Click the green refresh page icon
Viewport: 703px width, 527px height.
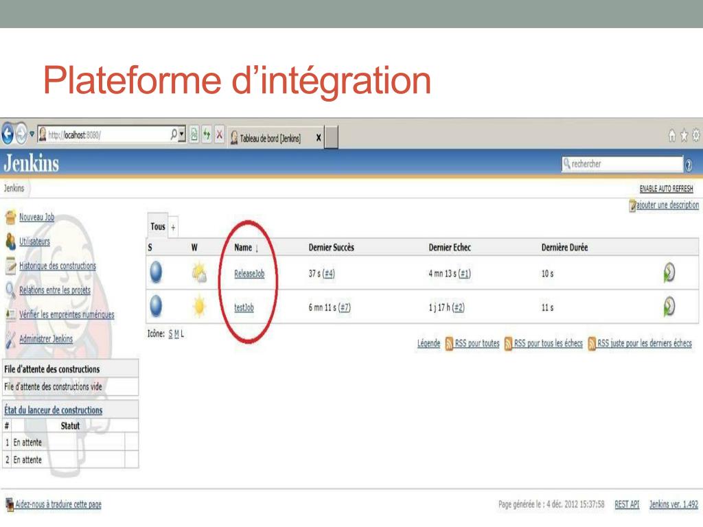pyautogui.click(x=206, y=134)
